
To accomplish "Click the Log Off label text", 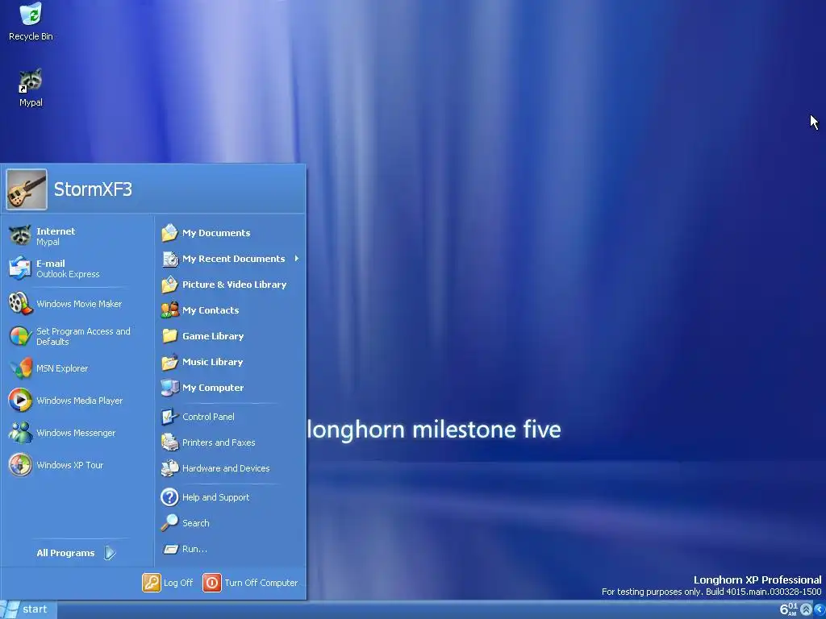I will [178, 583].
